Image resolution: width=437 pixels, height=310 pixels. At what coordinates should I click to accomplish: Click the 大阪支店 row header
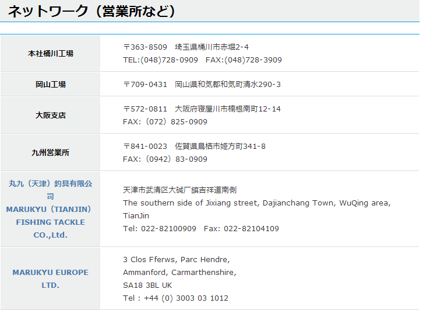(51, 116)
